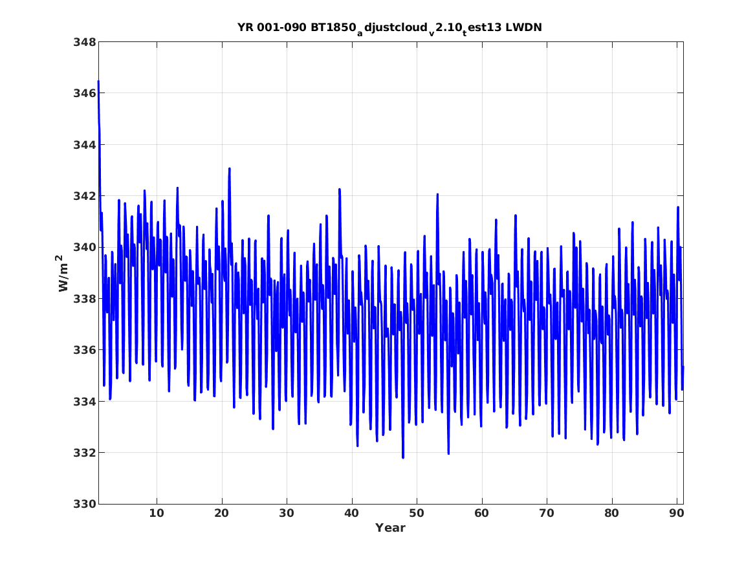Click x-axis tick label 20
This screenshot has height=566, width=755.
click(x=221, y=514)
